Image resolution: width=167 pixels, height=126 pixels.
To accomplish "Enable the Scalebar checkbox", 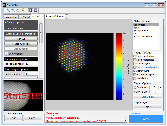I will tap(135, 87).
